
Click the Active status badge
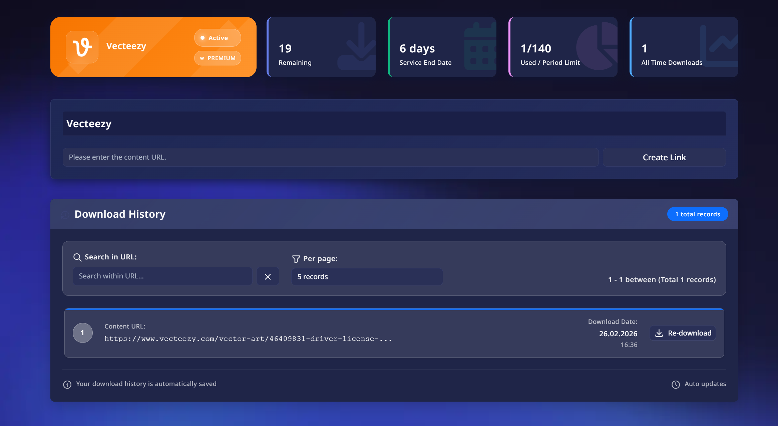pyautogui.click(x=218, y=38)
